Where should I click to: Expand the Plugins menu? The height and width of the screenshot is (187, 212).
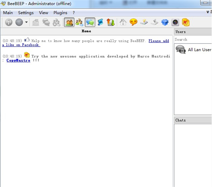60,13
